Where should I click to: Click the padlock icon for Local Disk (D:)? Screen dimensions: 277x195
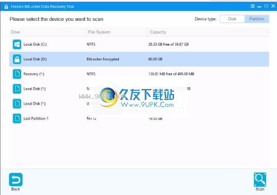17,59
